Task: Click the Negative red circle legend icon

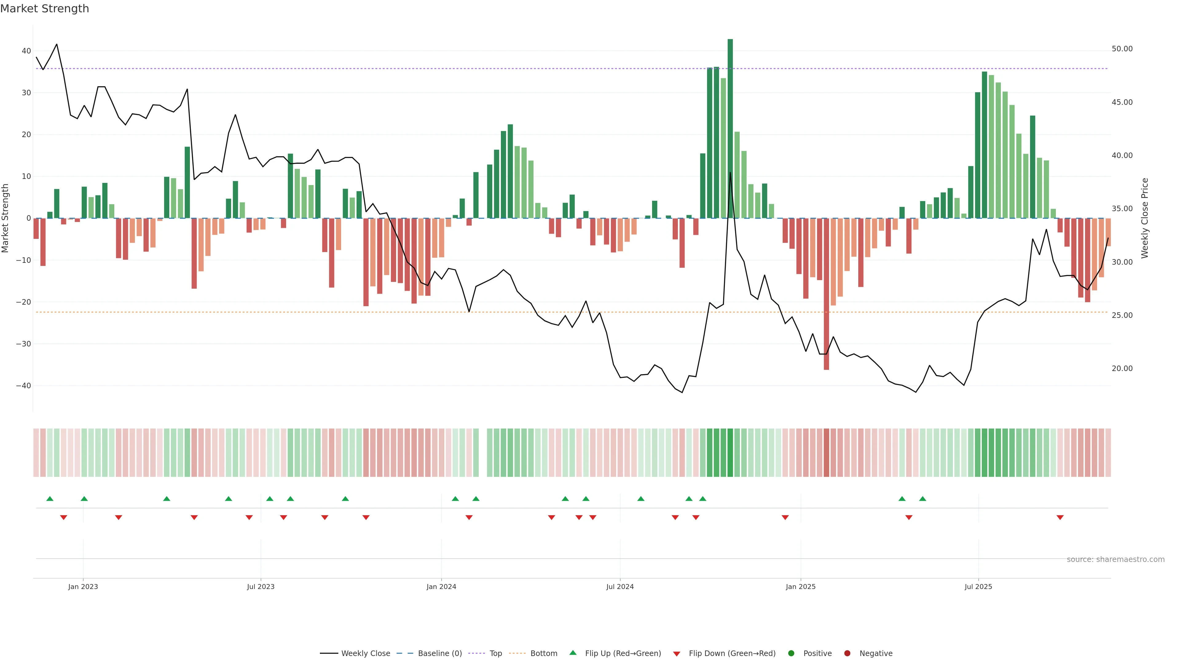Action: (847, 654)
